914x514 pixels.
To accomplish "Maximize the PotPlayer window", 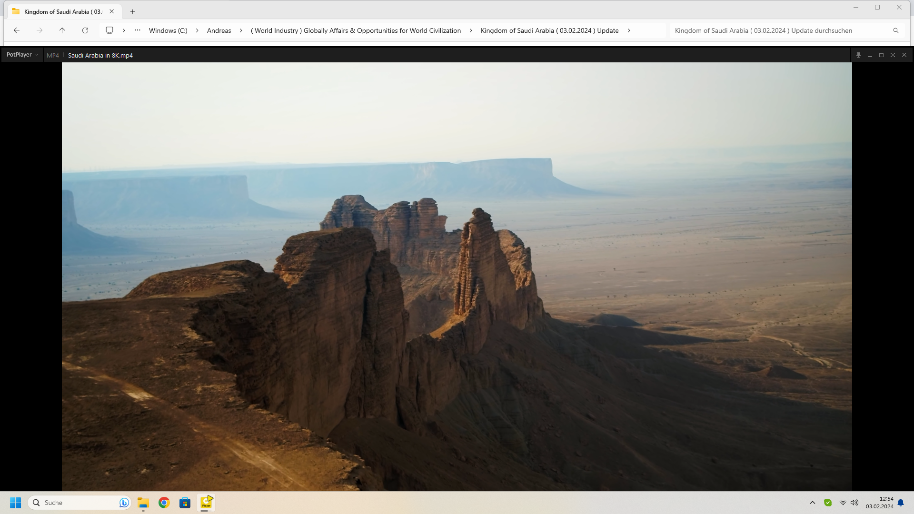I will pyautogui.click(x=881, y=55).
